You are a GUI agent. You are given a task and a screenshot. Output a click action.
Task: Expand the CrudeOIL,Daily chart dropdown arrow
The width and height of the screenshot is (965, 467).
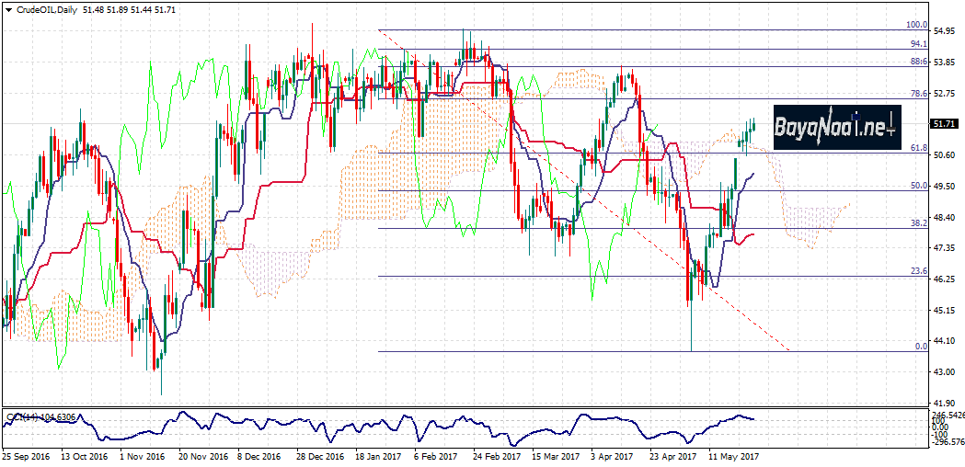tap(7, 8)
